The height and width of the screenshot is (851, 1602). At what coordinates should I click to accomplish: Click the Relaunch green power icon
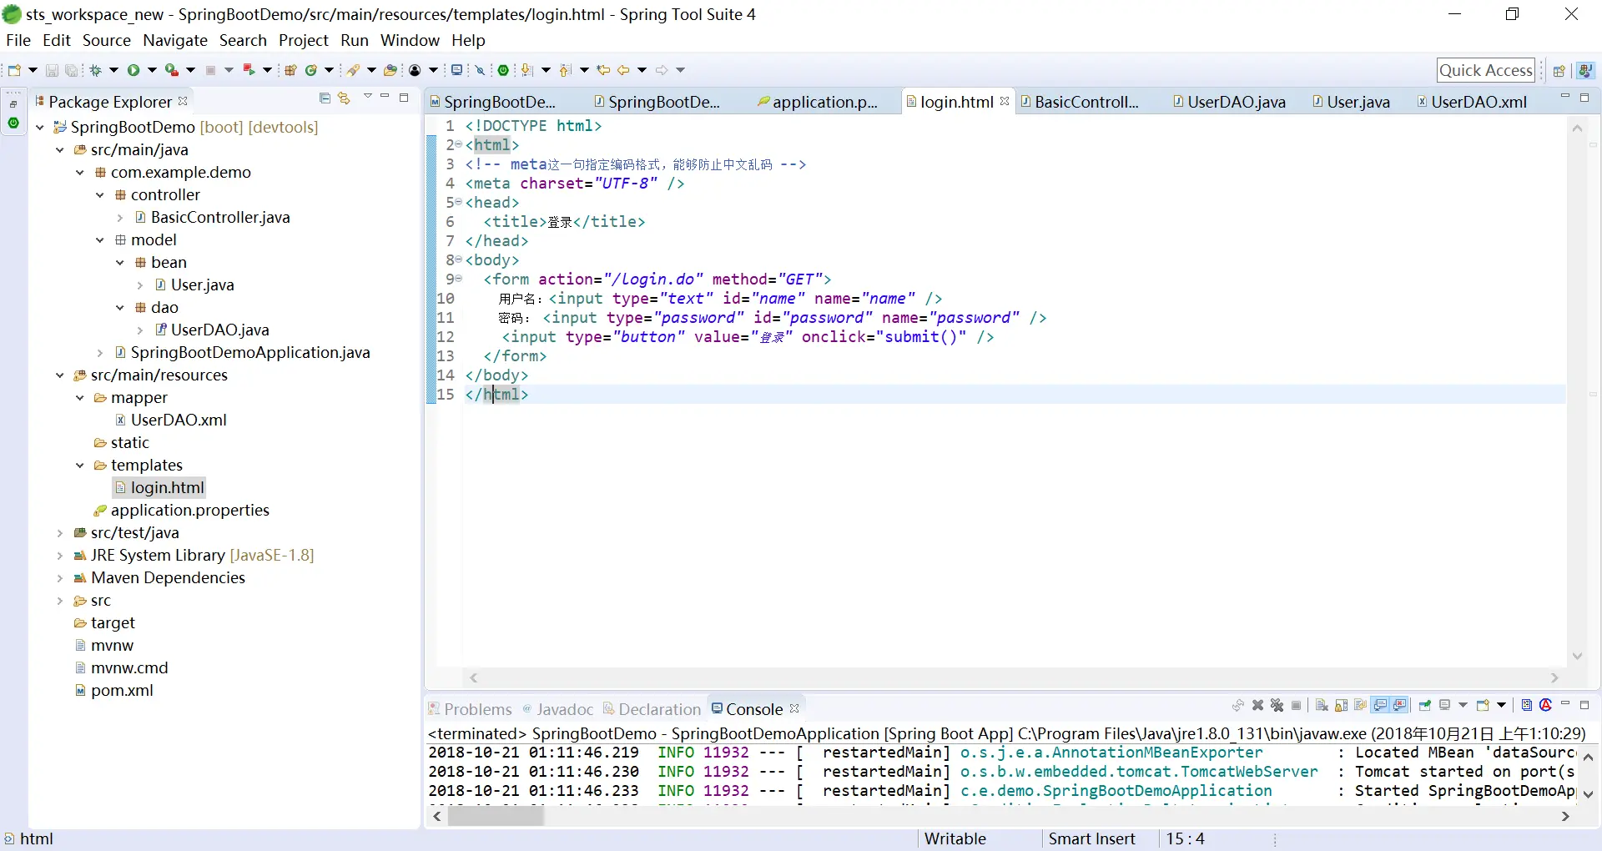point(503,70)
